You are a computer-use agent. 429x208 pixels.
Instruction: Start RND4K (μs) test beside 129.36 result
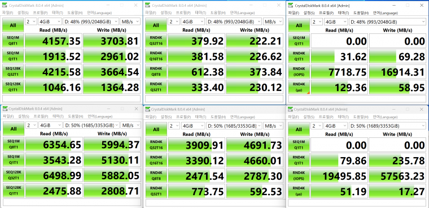(x=299, y=87)
